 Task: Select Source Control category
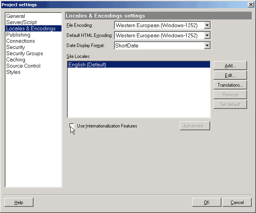(x=23, y=66)
